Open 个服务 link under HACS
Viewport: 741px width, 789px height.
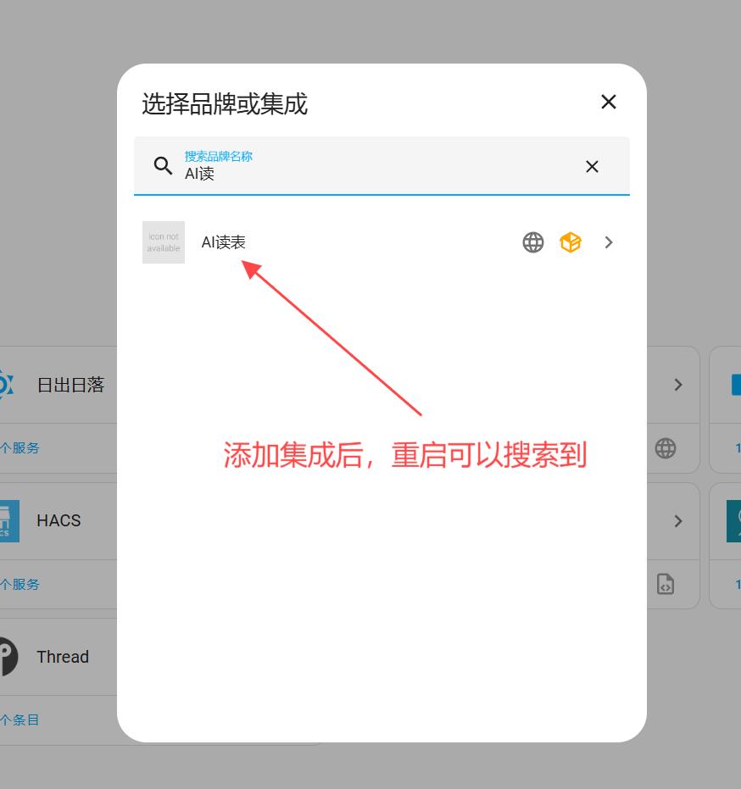20,584
